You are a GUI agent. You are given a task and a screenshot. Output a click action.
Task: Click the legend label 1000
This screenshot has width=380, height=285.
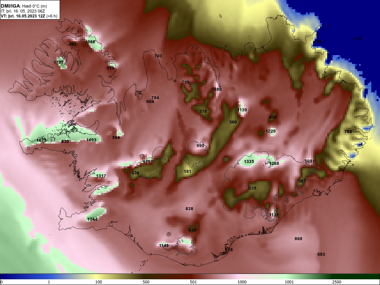[x=242, y=282]
